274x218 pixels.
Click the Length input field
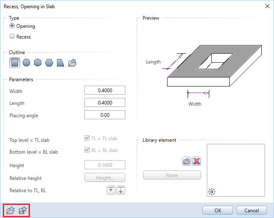(x=105, y=102)
